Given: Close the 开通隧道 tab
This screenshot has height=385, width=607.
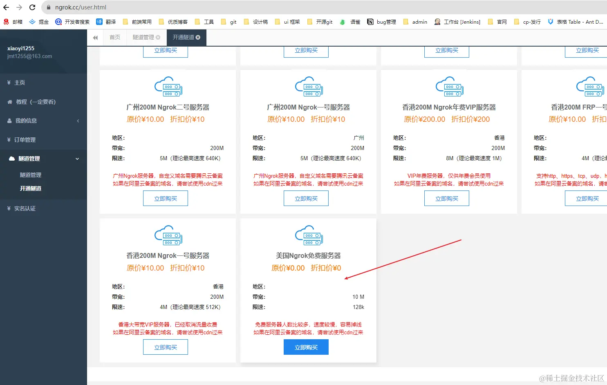Looking at the screenshot, I should [x=198, y=38].
